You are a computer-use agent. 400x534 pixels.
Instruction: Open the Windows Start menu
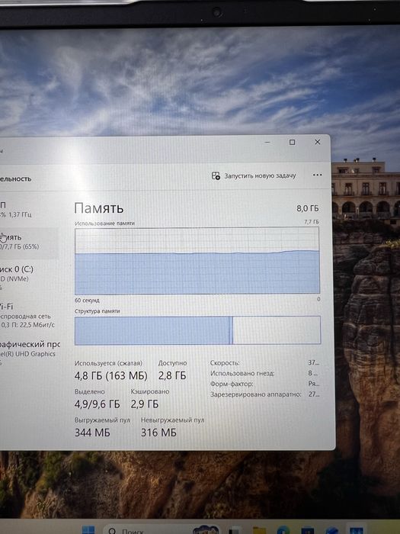click(x=88, y=530)
